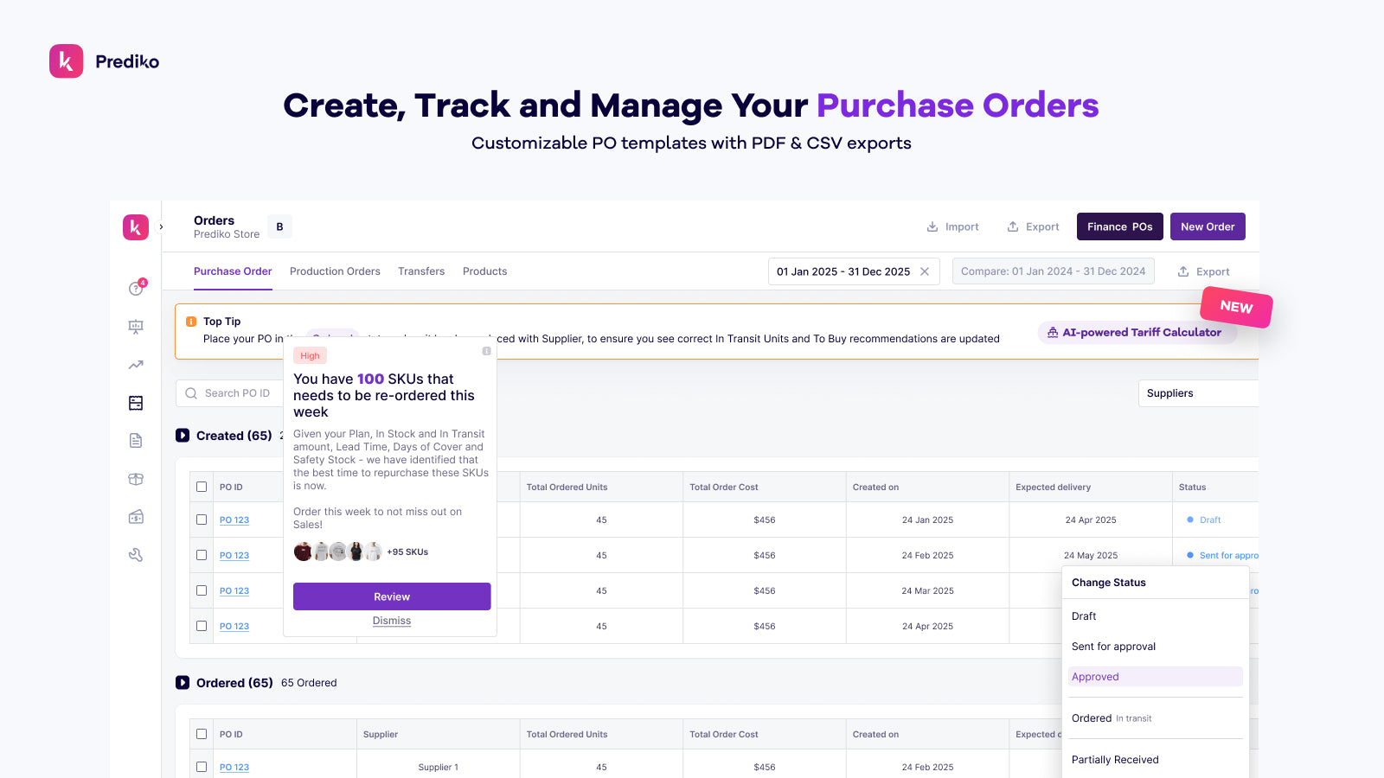Image resolution: width=1384 pixels, height=778 pixels.
Task: Open the Compare date range picker
Action: click(x=1053, y=271)
